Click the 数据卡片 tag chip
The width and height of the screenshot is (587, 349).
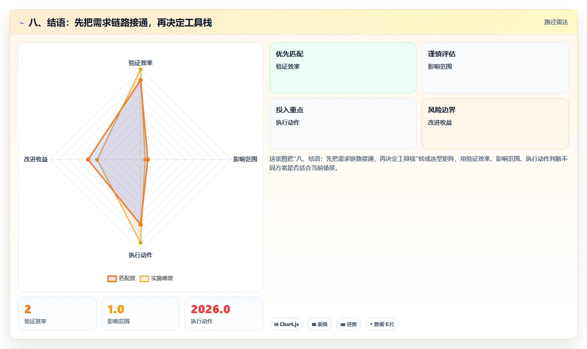(x=382, y=324)
